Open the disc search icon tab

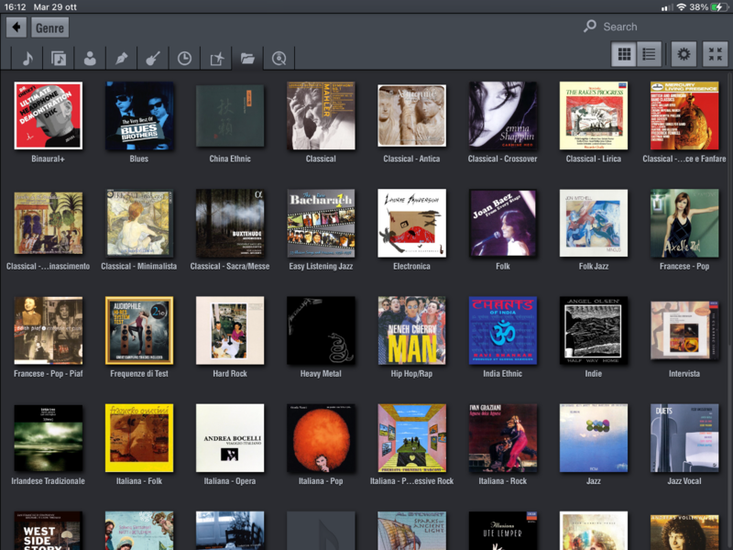[278, 58]
